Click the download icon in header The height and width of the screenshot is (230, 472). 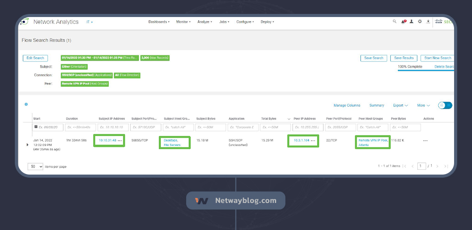pyautogui.click(x=428, y=21)
